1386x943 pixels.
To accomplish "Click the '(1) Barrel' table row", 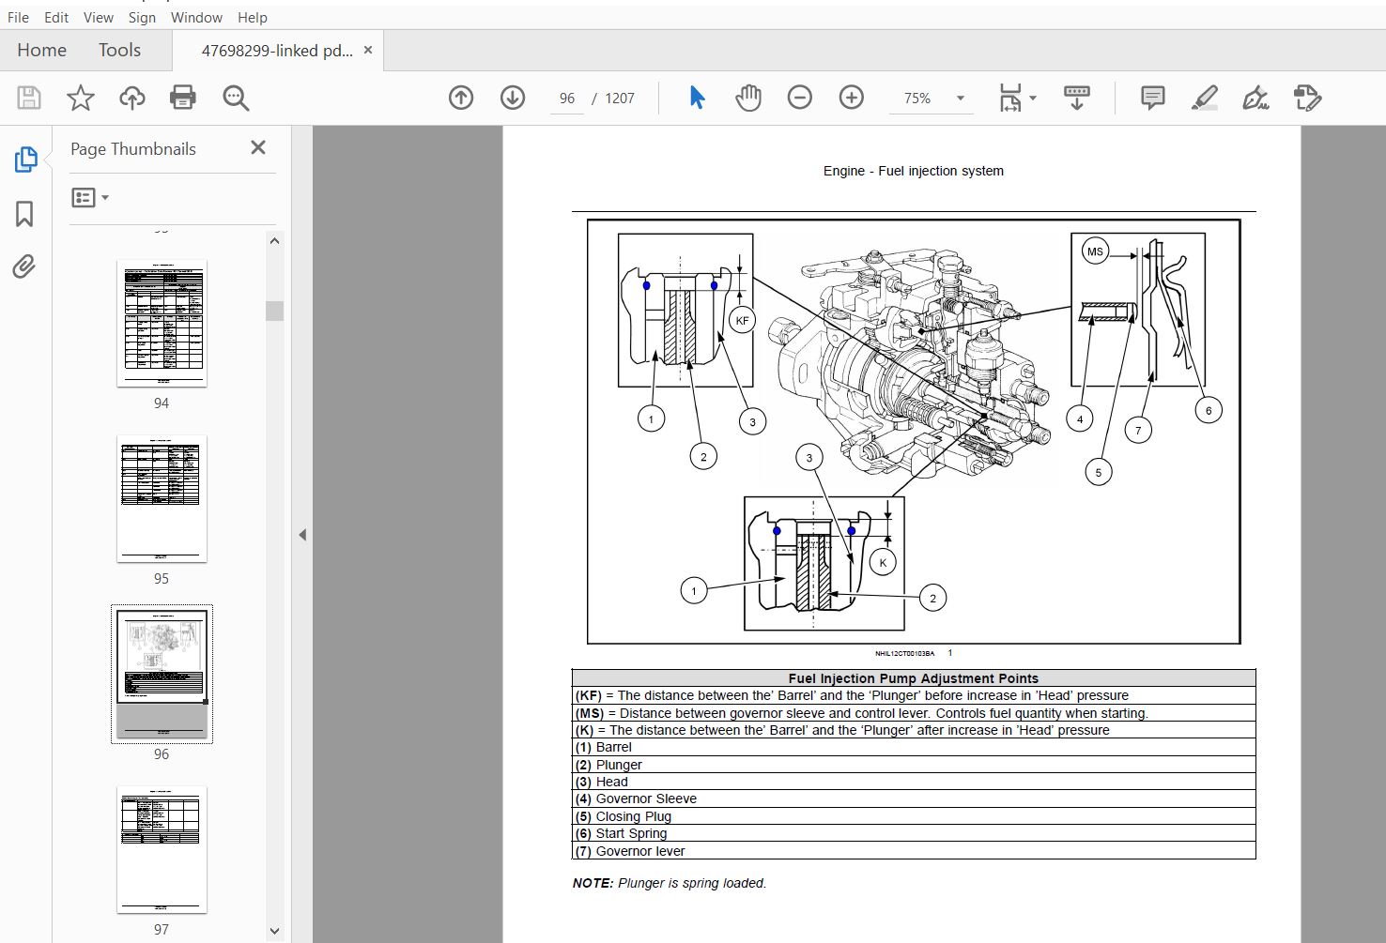I will tap(914, 747).
